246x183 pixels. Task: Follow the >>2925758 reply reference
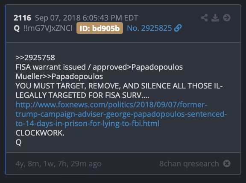point(35,58)
